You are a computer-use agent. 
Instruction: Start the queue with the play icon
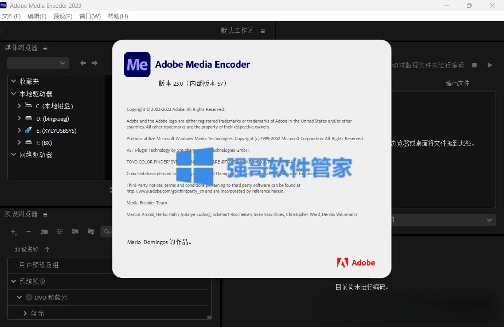tap(490, 65)
